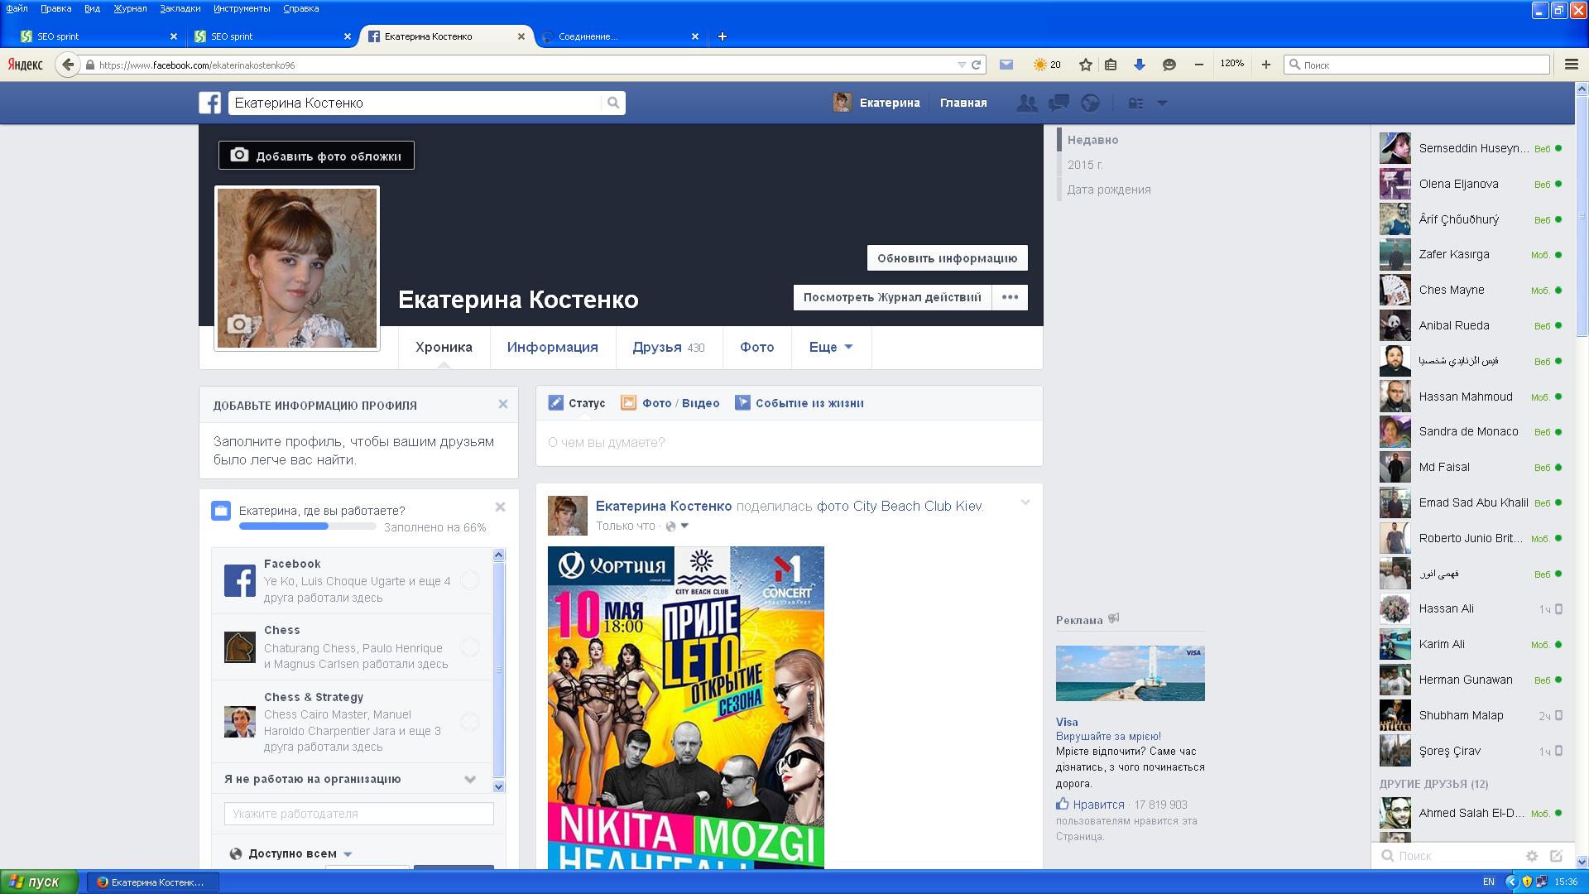This screenshot has height=894, width=1589.
Task: Switch to the first SEO sprint tab
Action: (99, 36)
